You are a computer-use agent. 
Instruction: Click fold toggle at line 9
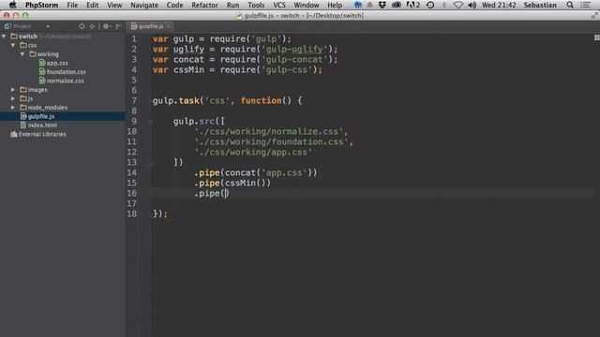point(150,122)
